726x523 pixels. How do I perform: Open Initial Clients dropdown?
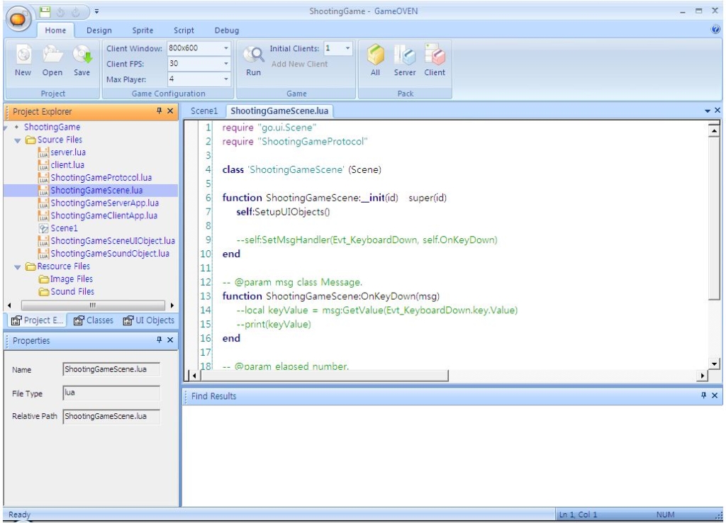coord(347,48)
